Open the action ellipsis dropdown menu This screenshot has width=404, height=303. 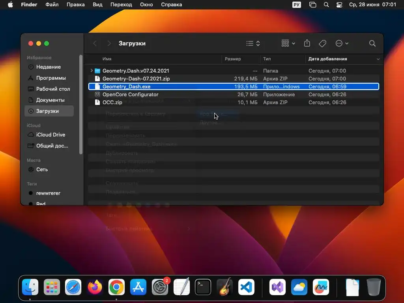click(x=342, y=43)
